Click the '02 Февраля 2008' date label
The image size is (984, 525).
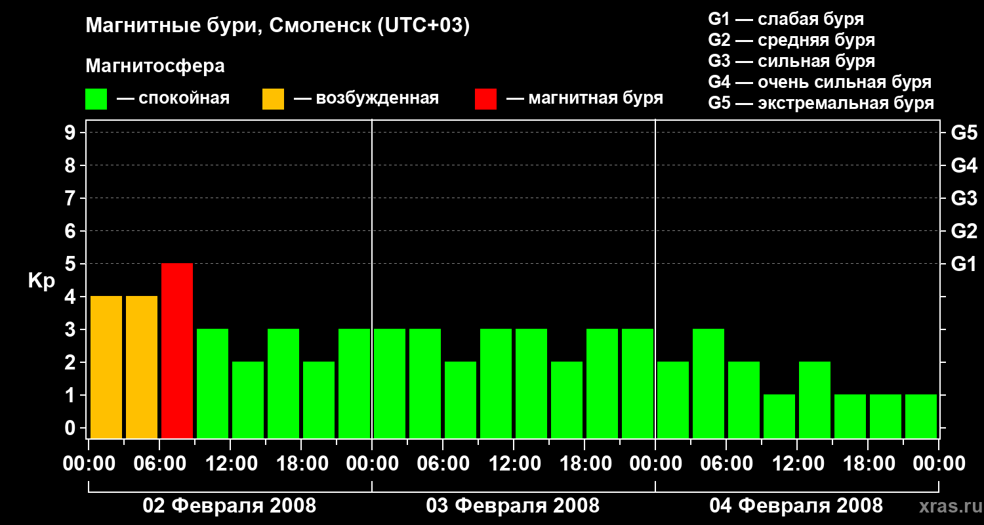pos(230,506)
